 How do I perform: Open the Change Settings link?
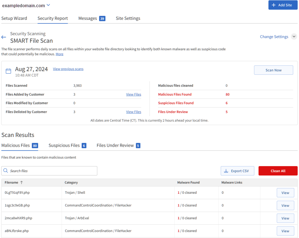click(274, 37)
